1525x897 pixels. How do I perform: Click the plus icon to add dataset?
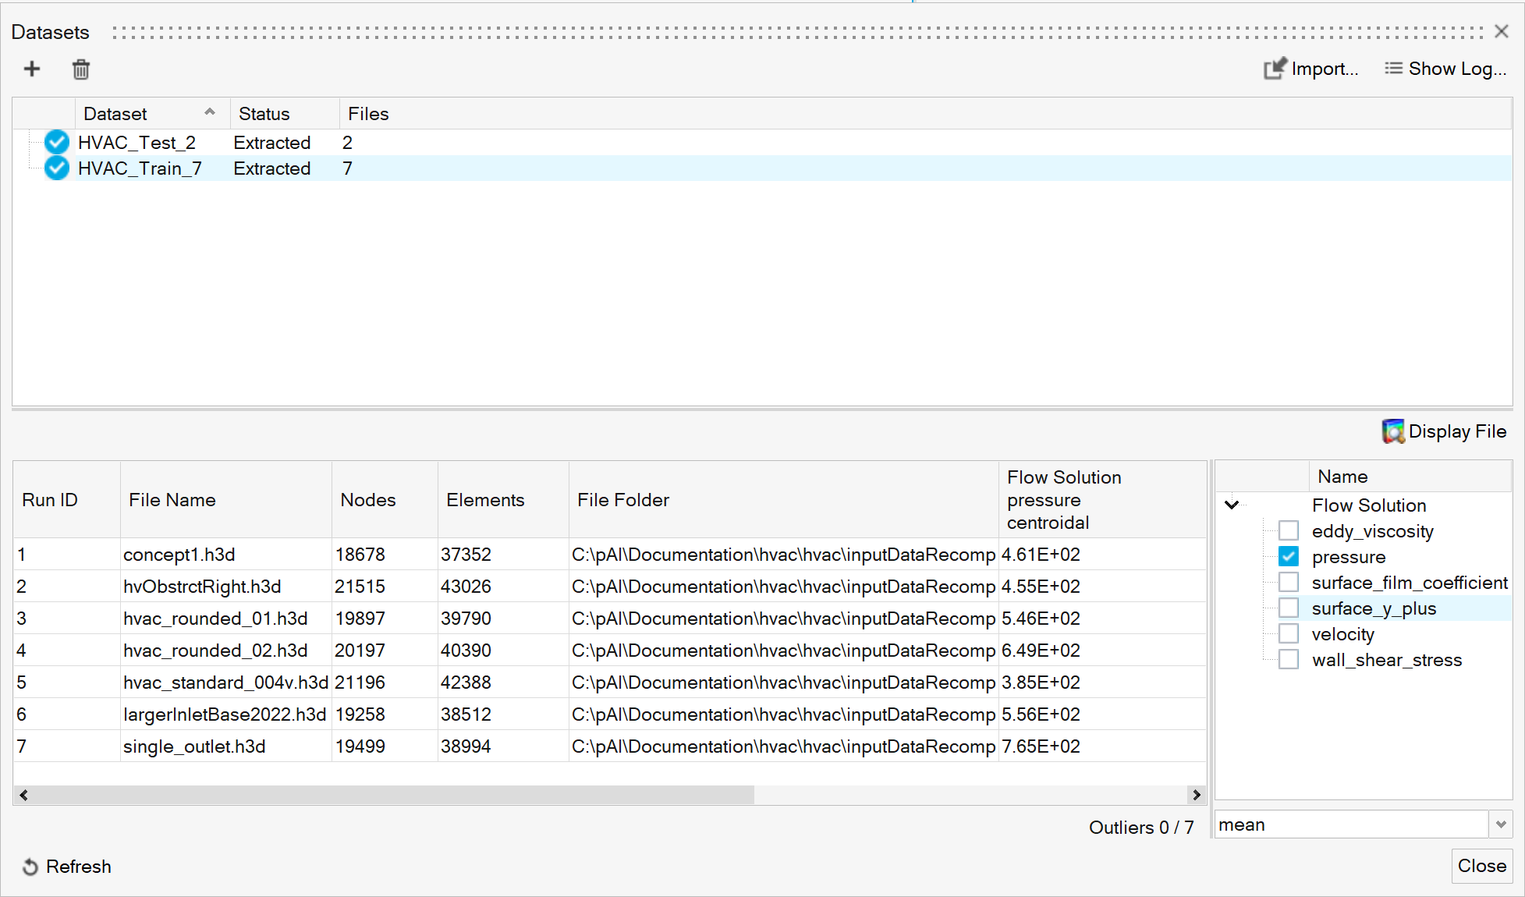[x=32, y=69]
